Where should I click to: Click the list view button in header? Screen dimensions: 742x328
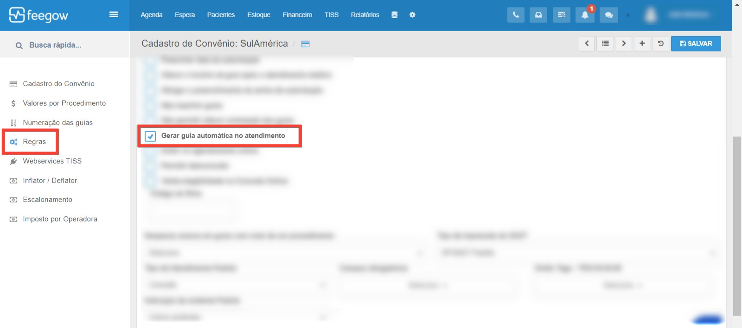tap(605, 44)
